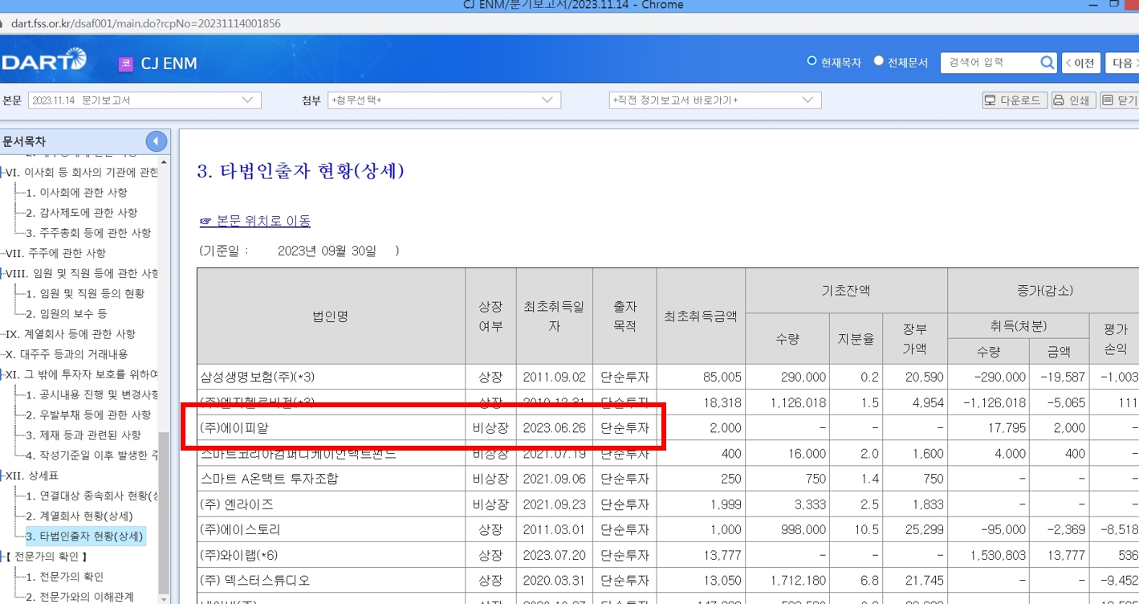This screenshot has width=1139, height=604.
Task: Click the search magnifier icon
Action: (1047, 63)
